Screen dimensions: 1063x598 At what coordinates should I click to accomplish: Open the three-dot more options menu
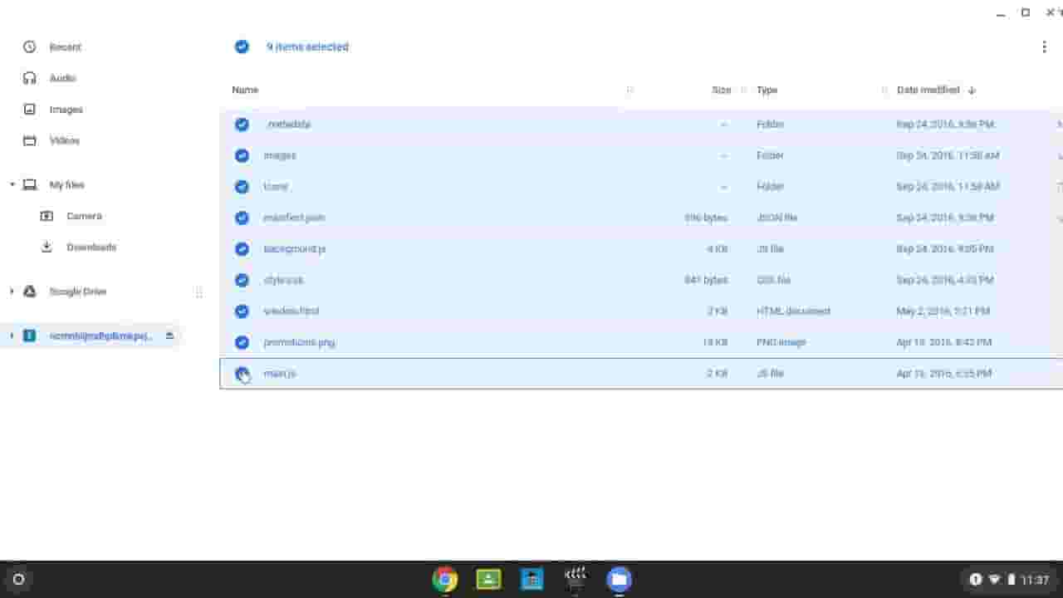[x=1044, y=47]
